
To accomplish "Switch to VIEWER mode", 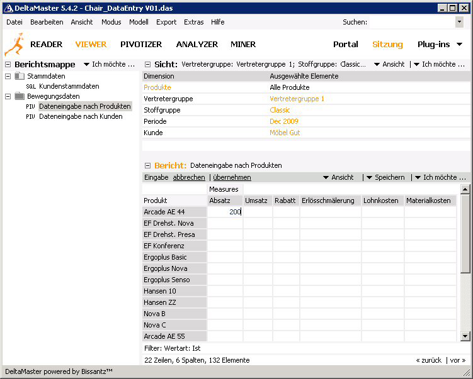I will pos(91,44).
